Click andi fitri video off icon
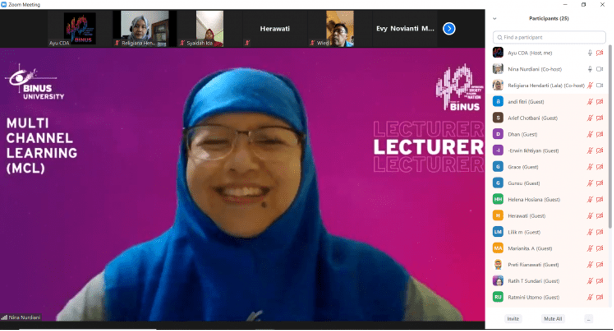The image size is (614, 331). pyautogui.click(x=600, y=102)
